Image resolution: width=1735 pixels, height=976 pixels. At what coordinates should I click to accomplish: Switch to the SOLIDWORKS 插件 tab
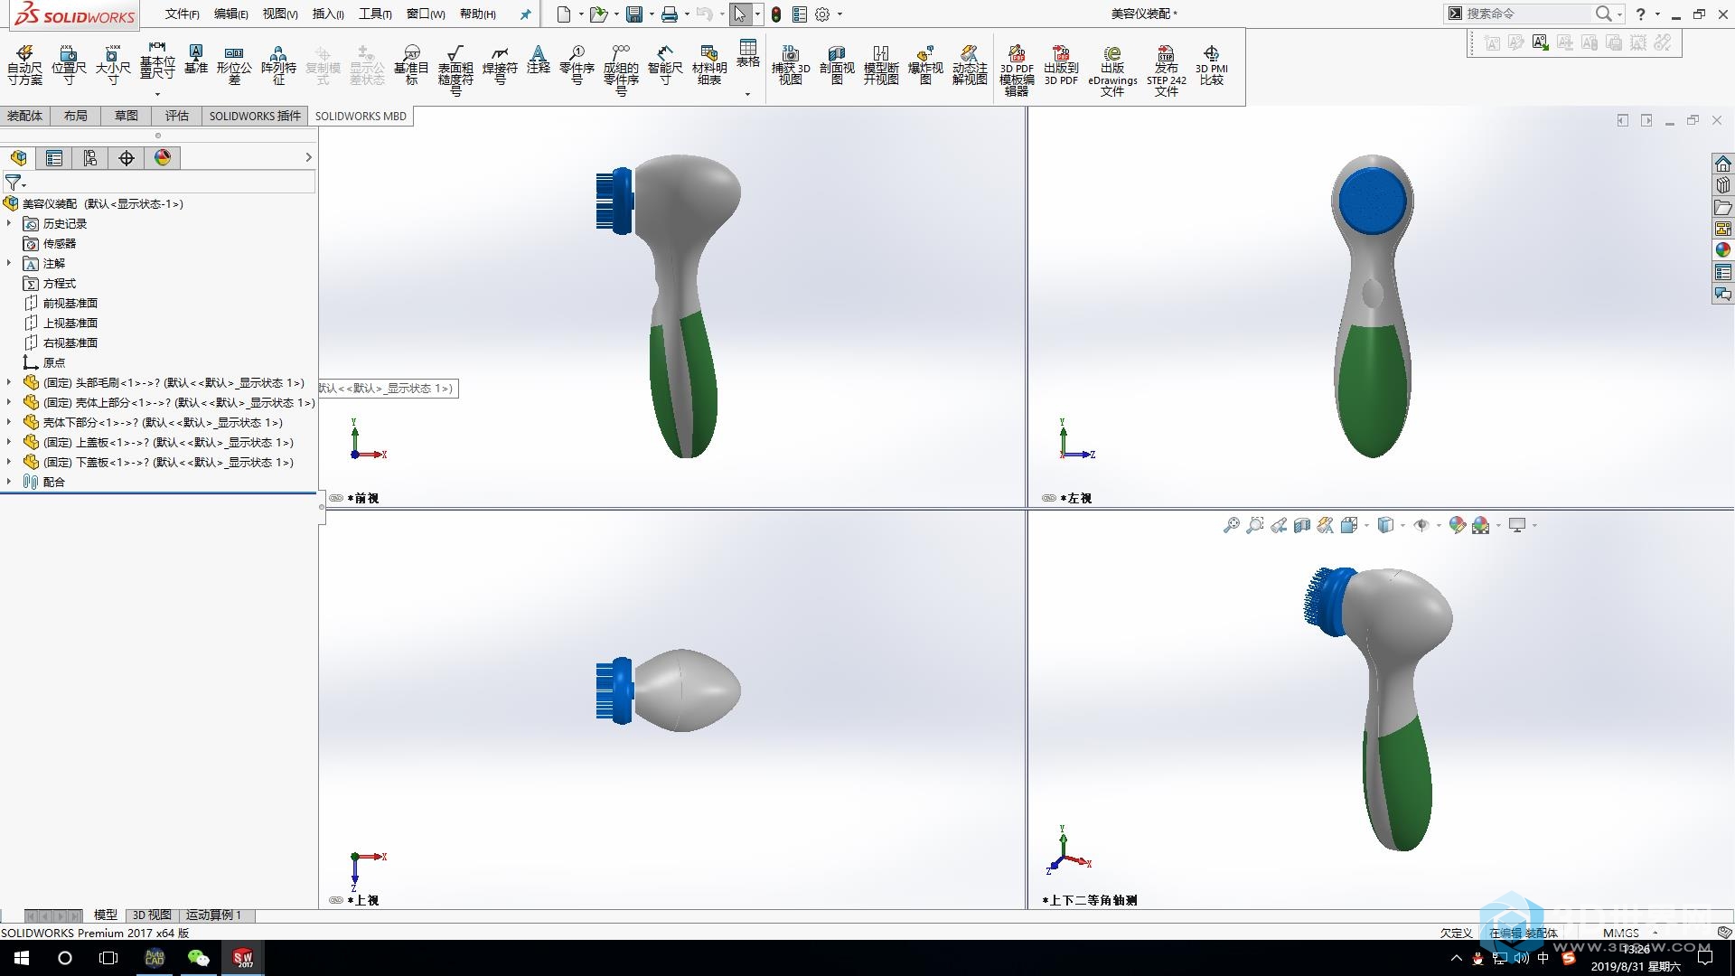click(x=255, y=116)
